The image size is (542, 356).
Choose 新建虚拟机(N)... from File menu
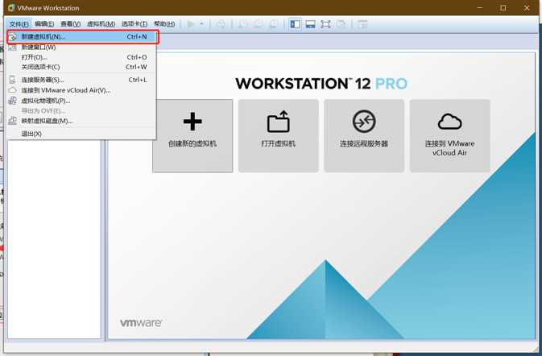pos(83,36)
